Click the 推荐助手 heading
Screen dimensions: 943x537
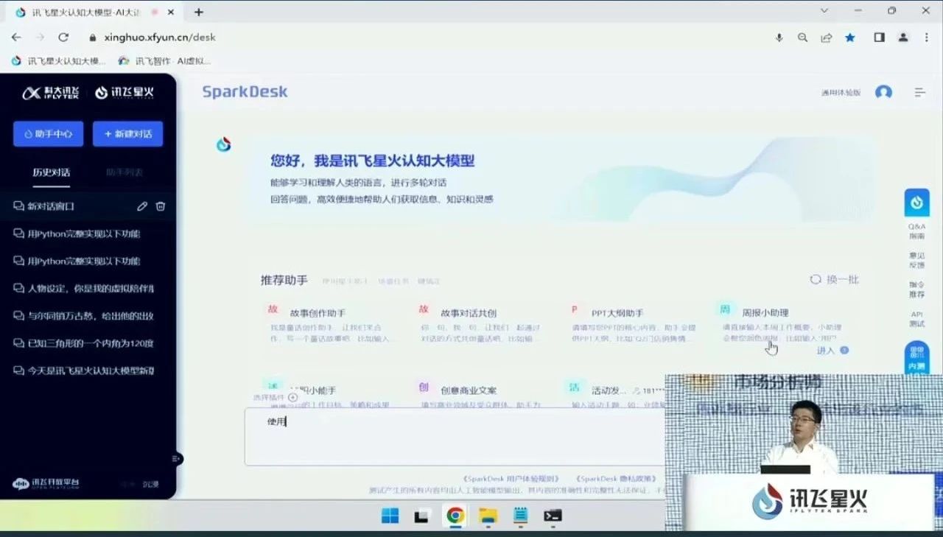point(284,281)
